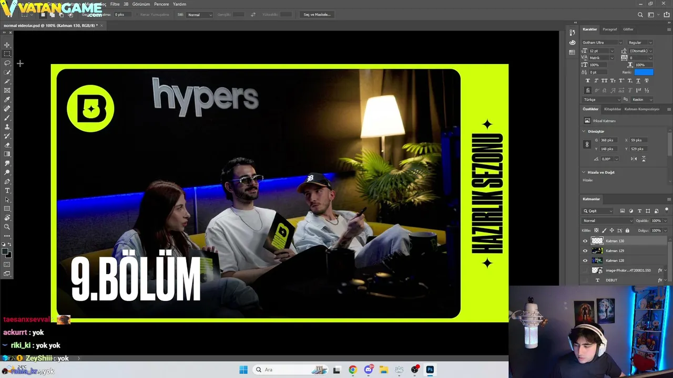Select the Lasso tool

[x=7, y=63]
